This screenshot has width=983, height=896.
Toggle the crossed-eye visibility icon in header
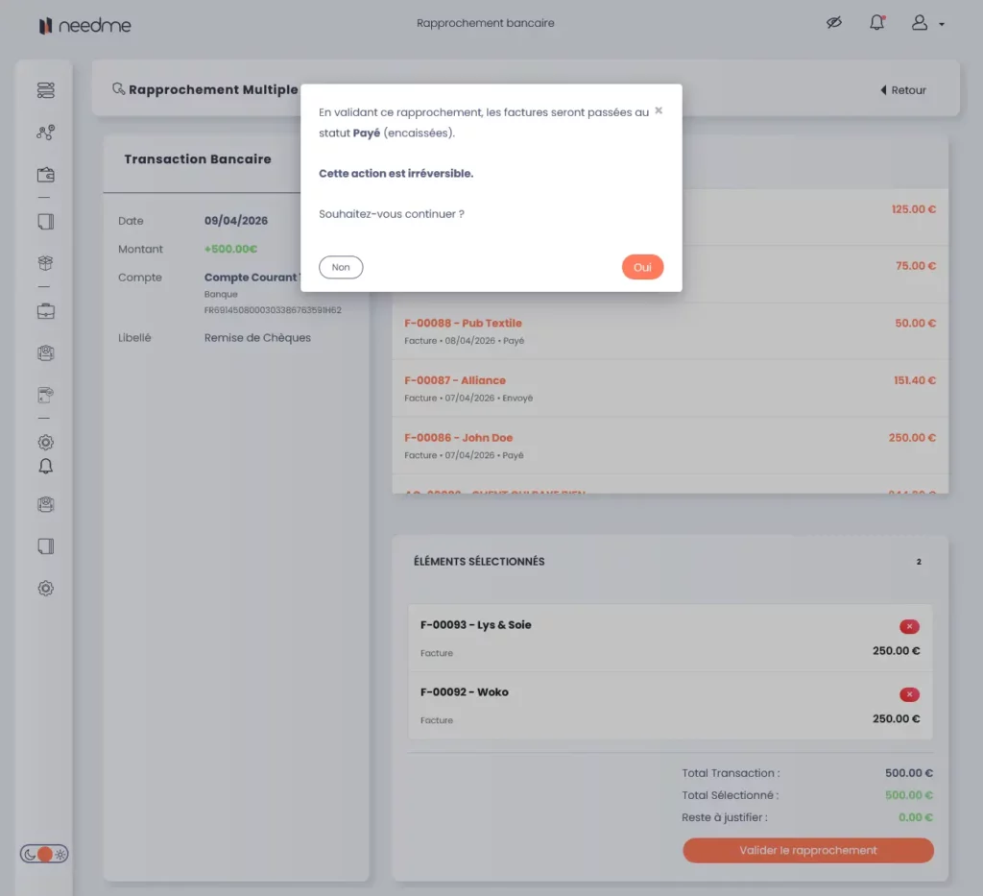click(x=833, y=23)
